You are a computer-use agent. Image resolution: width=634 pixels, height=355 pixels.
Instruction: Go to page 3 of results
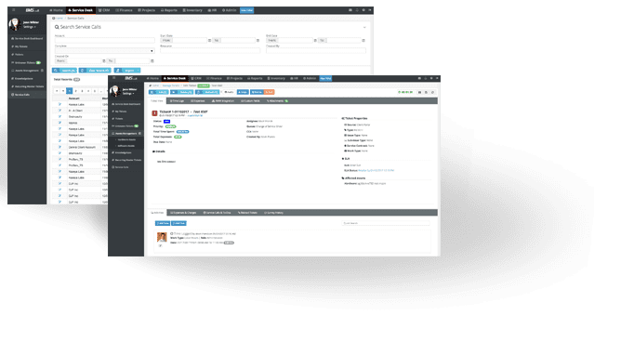[x=82, y=91]
